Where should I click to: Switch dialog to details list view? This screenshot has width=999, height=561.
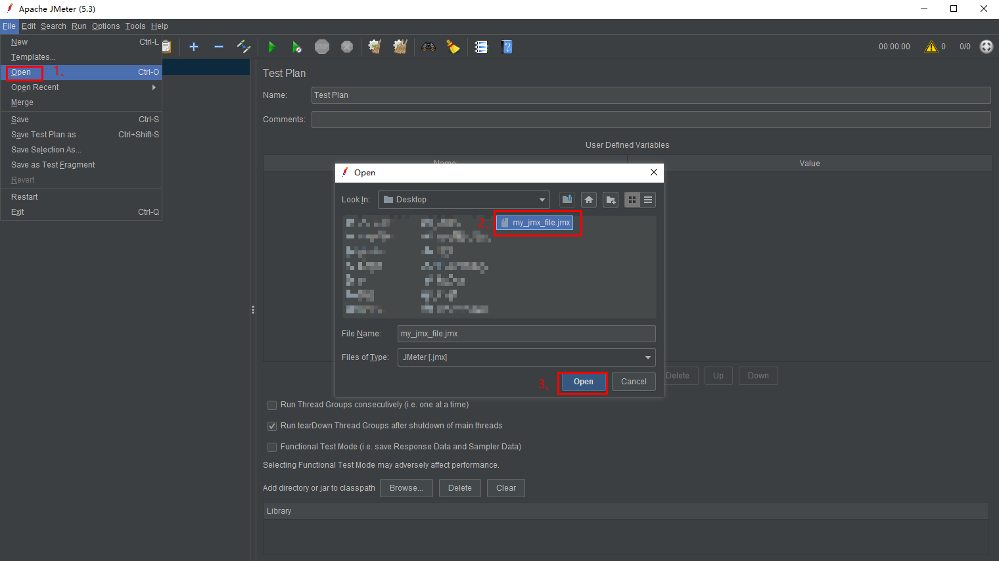(648, 200)
